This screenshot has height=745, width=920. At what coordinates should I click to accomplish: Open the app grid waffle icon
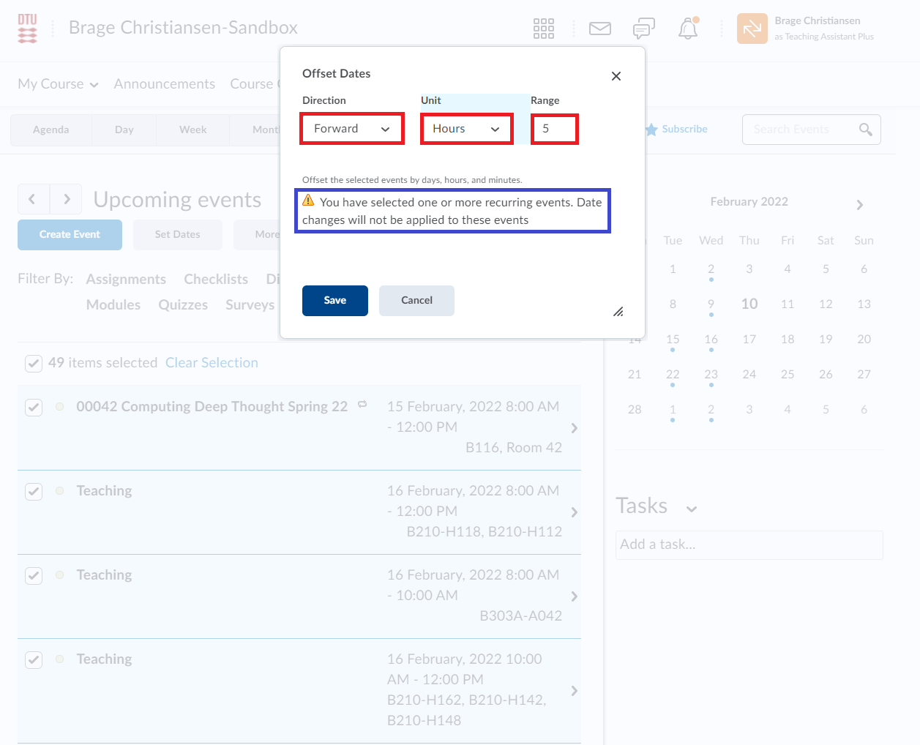[543, 29]
